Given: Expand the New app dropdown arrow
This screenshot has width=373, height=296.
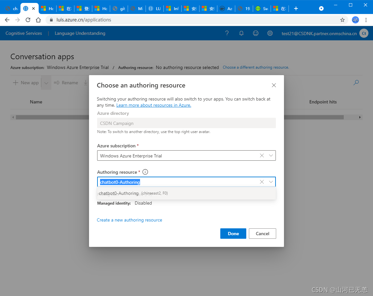Looking at the screenshot, I should (x=46, y=83).
